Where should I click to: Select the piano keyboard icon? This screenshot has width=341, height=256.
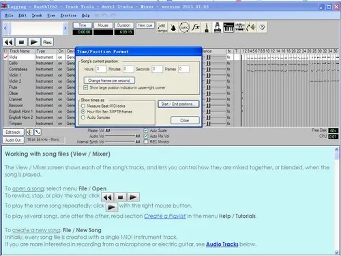click(228, 27)
